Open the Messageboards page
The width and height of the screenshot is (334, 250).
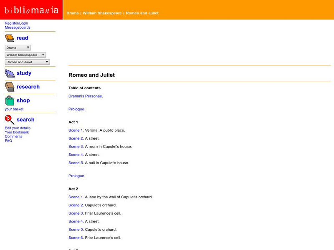click(17, 27)
